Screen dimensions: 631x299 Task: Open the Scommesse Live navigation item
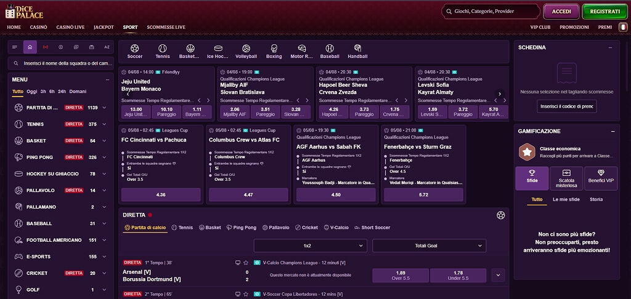[x=166, y=27]
